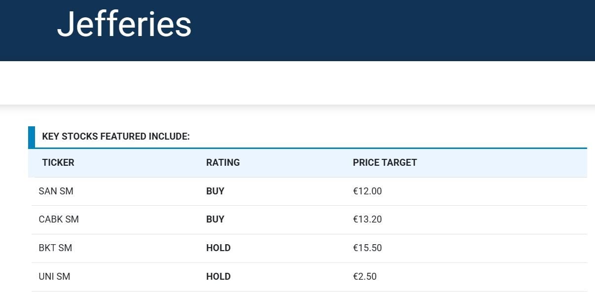The width and height of the screenshot is (595, 296).
Task: Click the blue accent bar beside heading
Action: (x=32, y=137)
